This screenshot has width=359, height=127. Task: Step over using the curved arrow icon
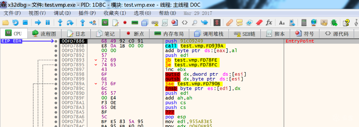tap(70, 22)
